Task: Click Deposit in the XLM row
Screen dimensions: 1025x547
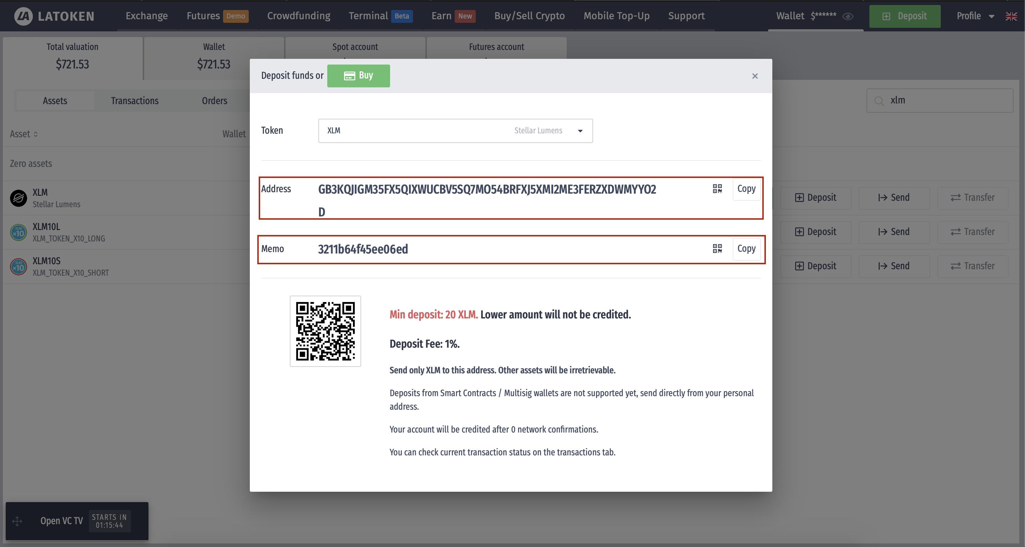Action: click(816, 198)
